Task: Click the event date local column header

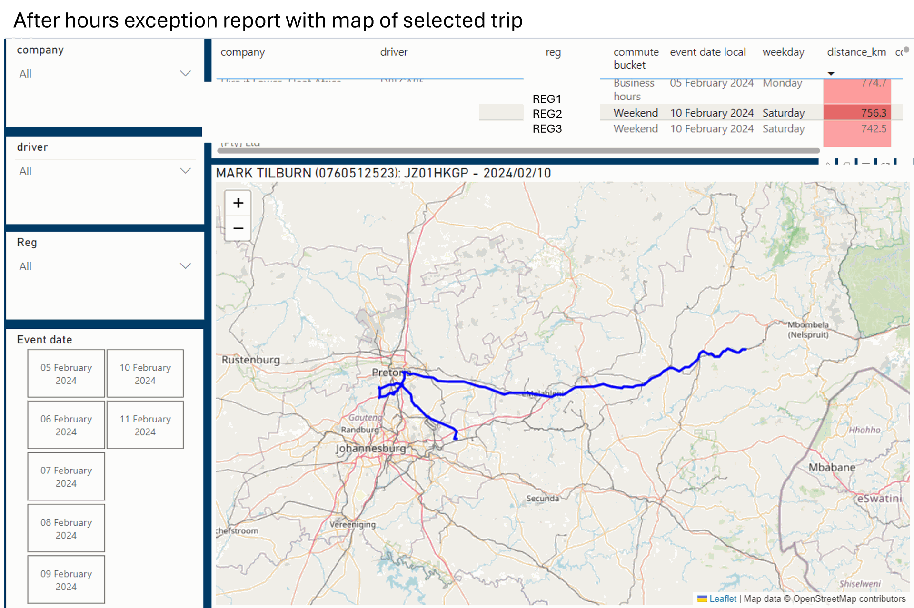Action: tap(707, 52)
